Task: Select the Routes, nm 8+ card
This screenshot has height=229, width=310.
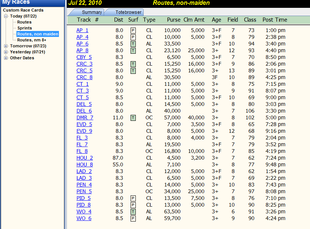Action: [32, 40]
